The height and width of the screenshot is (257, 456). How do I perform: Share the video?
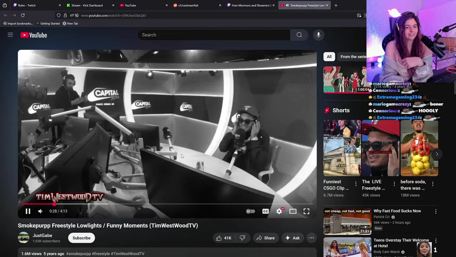[265, 238]
